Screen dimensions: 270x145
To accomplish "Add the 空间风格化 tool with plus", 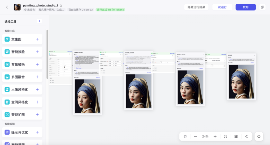I will 37,102.
